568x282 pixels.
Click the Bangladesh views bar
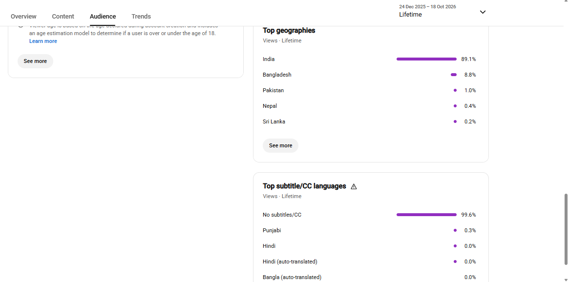[454, 75]
